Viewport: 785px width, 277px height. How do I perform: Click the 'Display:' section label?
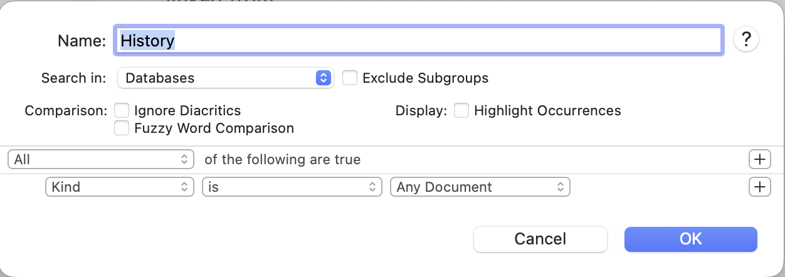[x=421, y=111]
